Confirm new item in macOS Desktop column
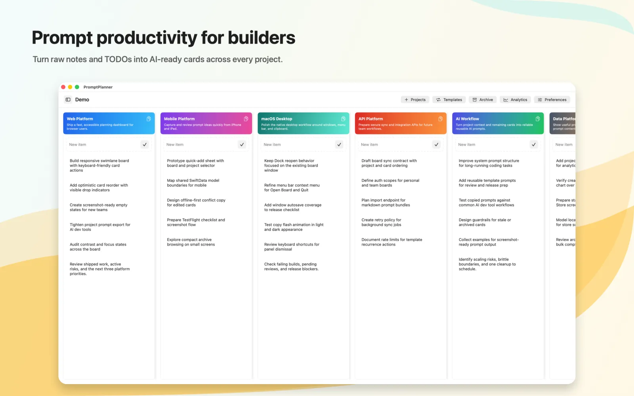 [339, 145]
